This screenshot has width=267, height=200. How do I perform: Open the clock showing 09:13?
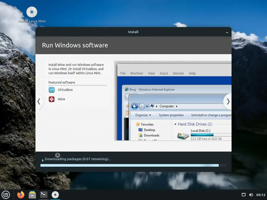coord(260,195)
